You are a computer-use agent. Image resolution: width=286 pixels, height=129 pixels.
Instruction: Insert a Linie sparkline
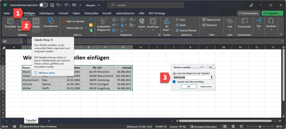pyautogui.click(x=180, y=20)
